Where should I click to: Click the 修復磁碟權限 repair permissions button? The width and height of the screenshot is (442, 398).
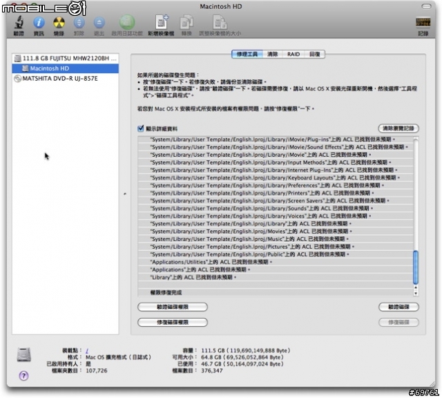tap(173, 322)
